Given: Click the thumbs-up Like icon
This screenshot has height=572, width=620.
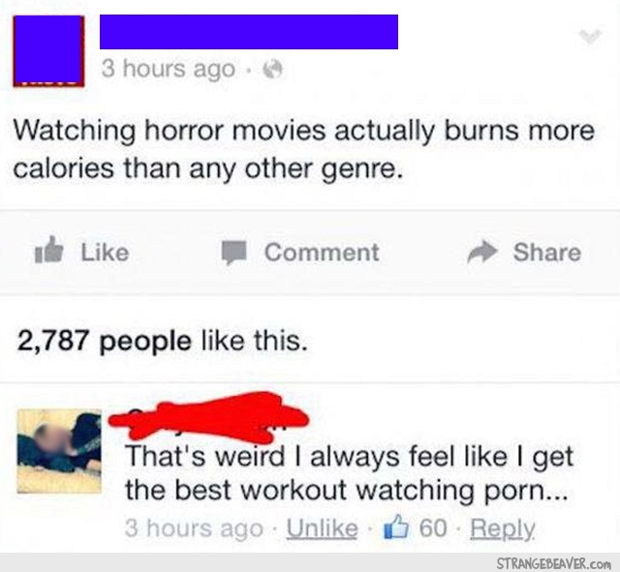Looking at the screenshot, I should tap(49, 251).
